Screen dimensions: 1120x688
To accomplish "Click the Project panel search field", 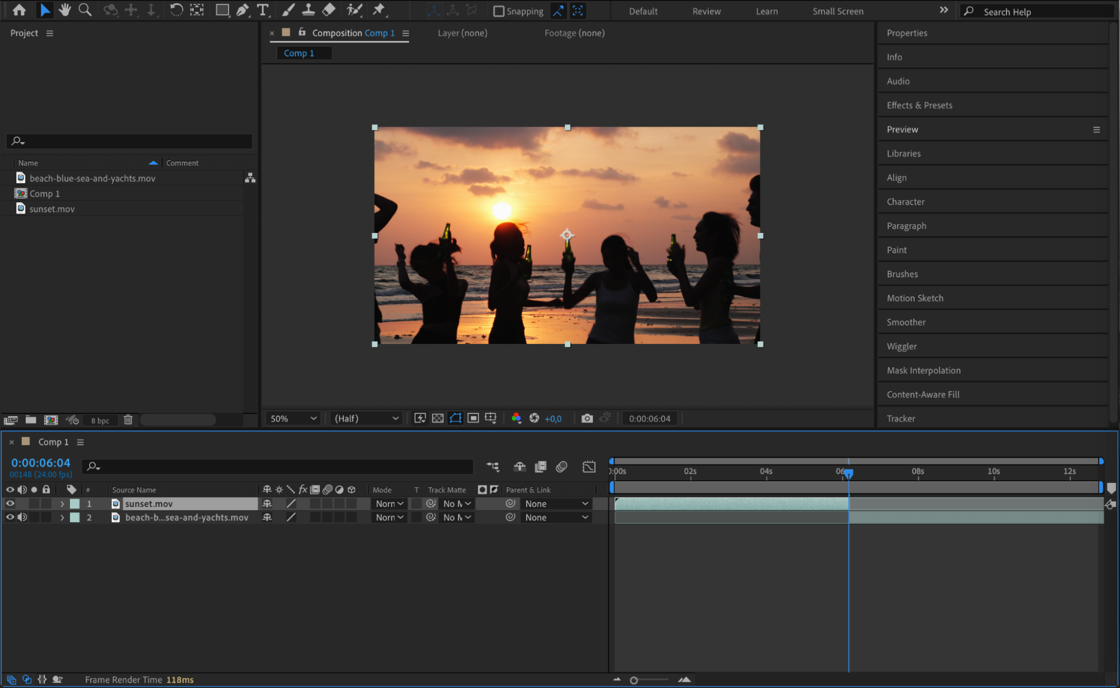I will [129, 141].
